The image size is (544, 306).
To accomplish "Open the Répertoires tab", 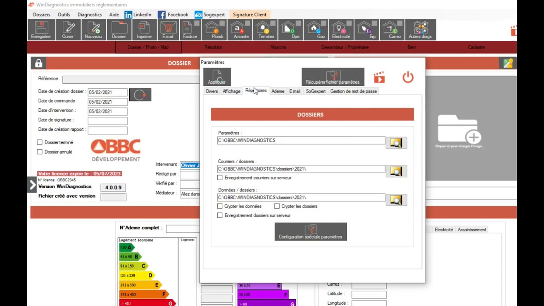I will 256,91.
